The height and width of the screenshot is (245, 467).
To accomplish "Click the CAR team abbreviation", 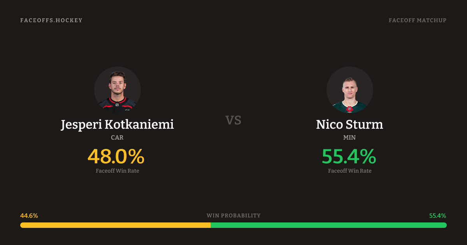I will click(117, 137).
